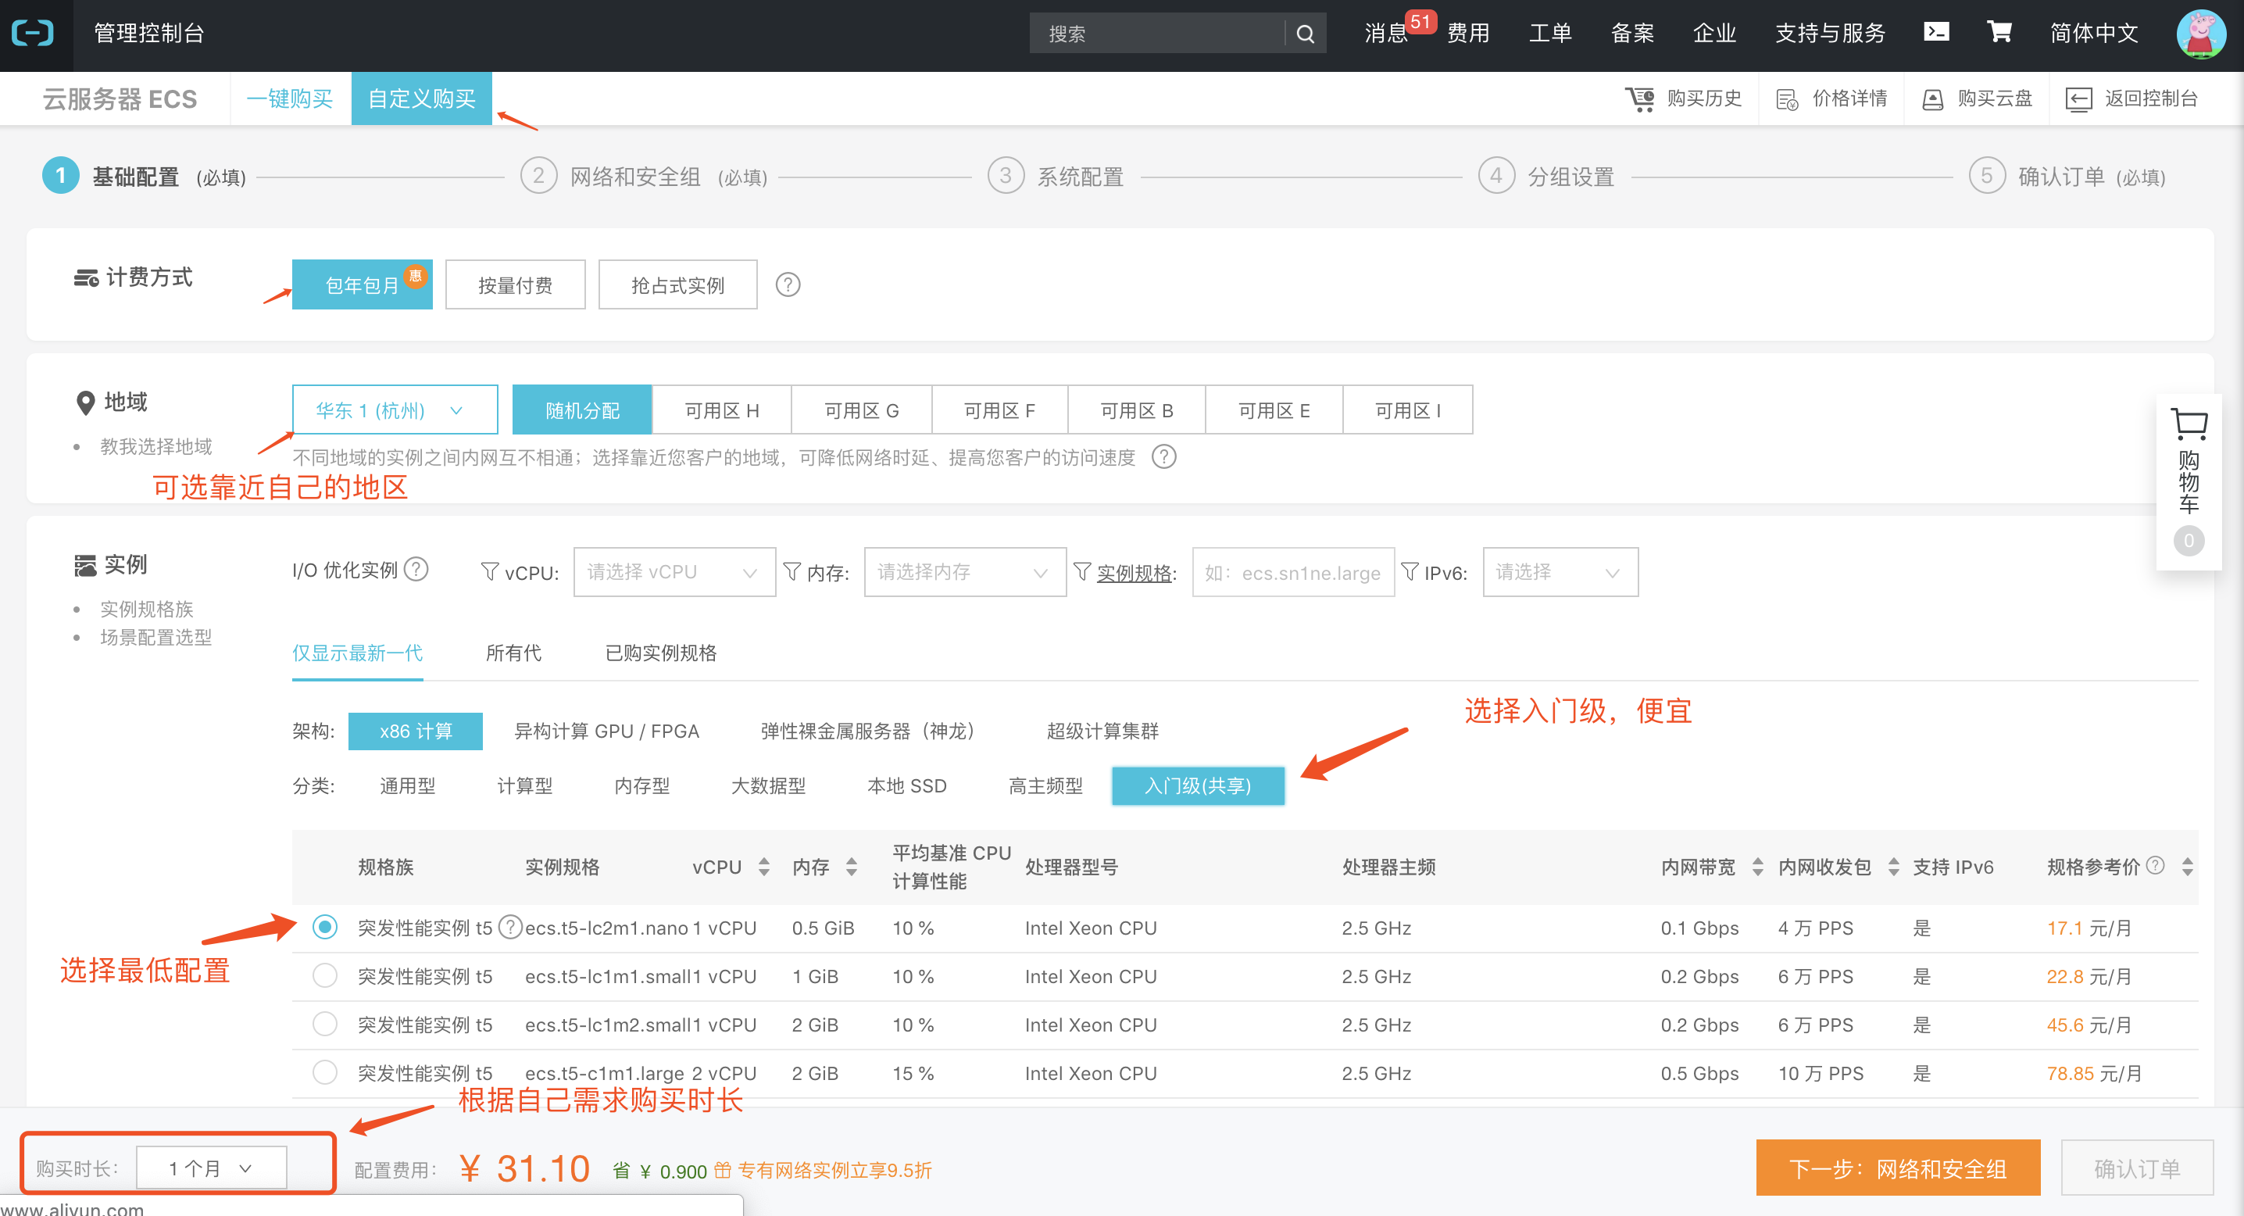Sort by 规格参考价 column arrows

(x=2188, y=867)
